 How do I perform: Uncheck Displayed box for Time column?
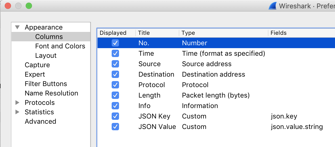[115, 53]
